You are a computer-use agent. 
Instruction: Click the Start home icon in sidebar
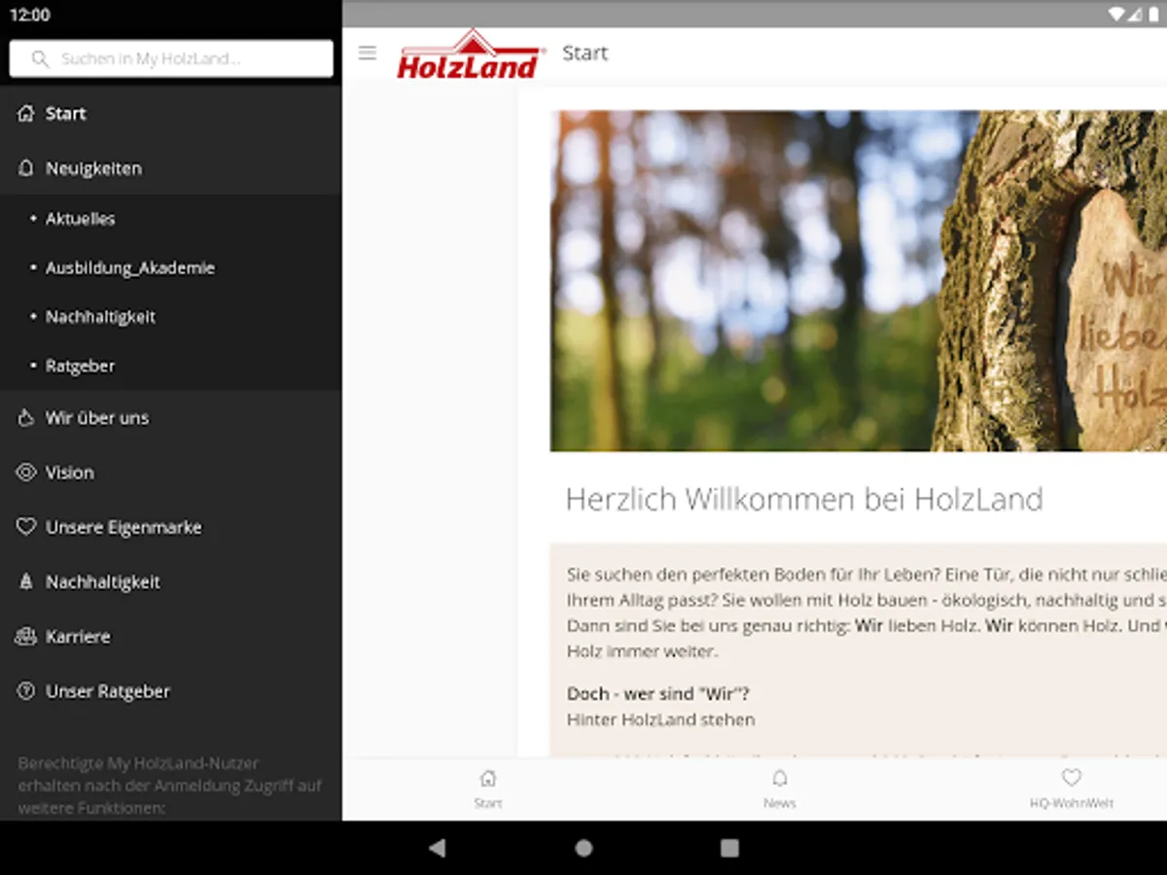coord(26,114)
